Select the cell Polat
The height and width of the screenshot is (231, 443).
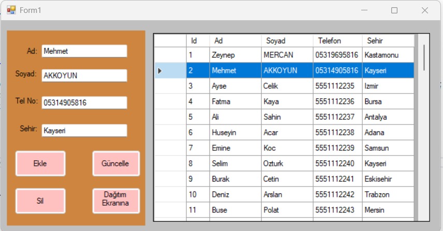point(287,210)
